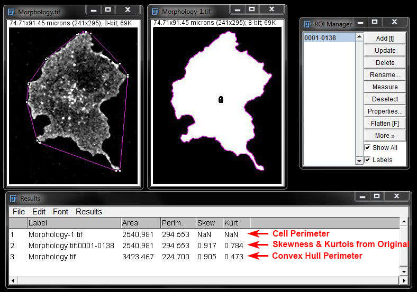The image size is (417, 292).
Task: Click the Delete button in ROI Manager
Action: pos(385,63)
